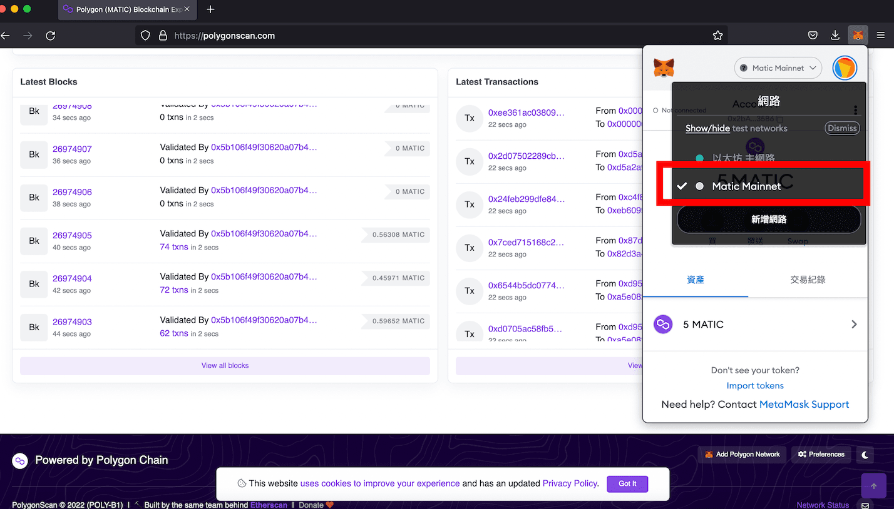This screenshot has height=509, width=894.
Task: Open transaction 0xd0705ac58fb5
Action: (x=525, y=328)
